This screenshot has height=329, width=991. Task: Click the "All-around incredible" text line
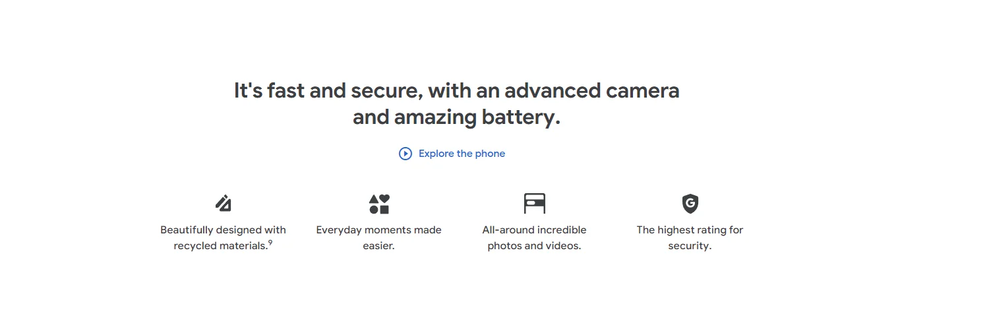coord(534,230)
